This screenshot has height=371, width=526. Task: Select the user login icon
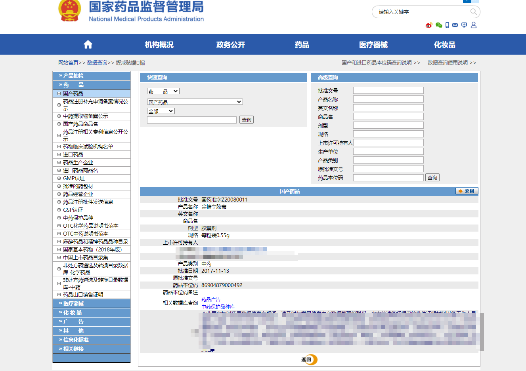click(474, 25)
